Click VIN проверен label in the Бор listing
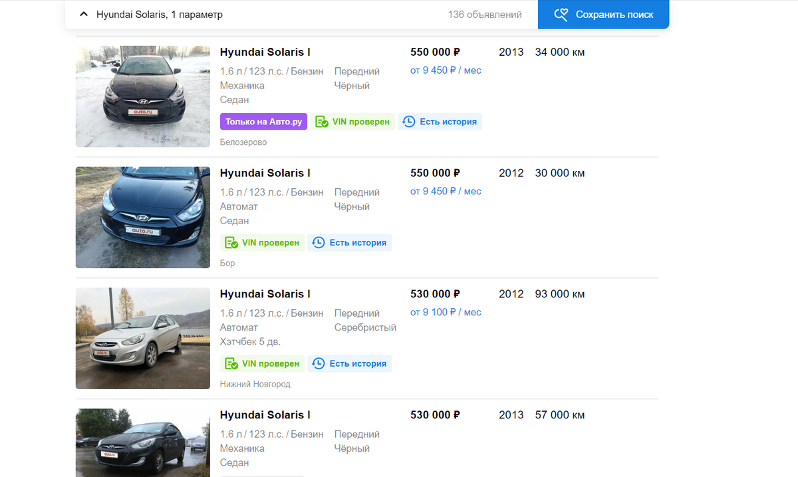 coord(271,243)
